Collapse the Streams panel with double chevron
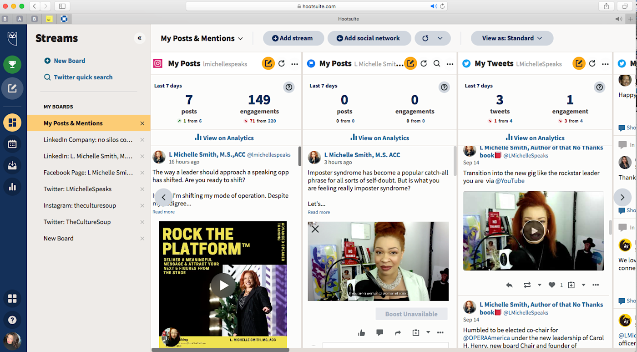637x352 pixels. [x=140, y=38]
